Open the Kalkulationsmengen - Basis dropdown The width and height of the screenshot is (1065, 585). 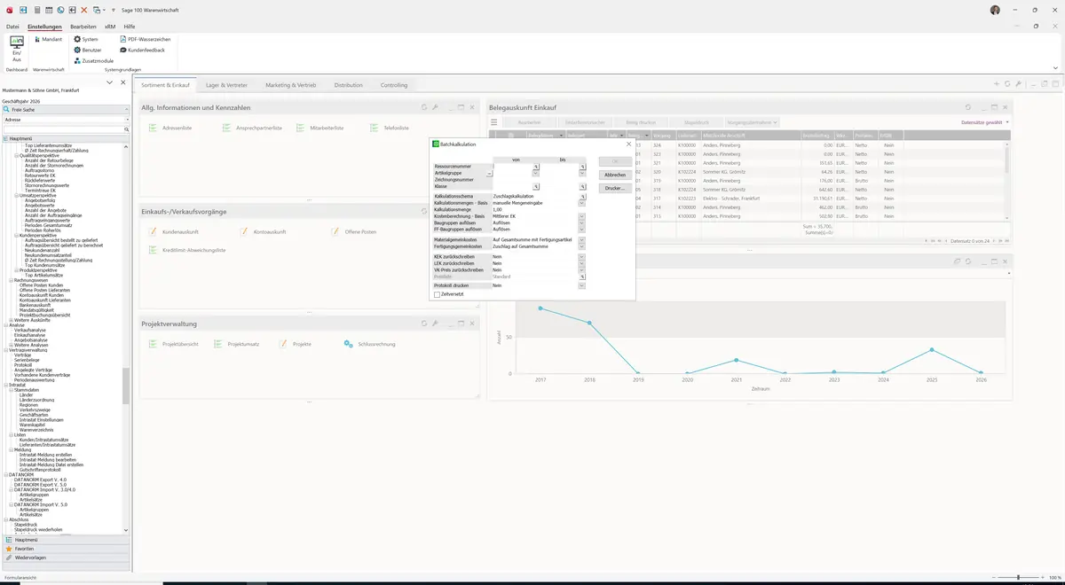(x=582, y=203)
